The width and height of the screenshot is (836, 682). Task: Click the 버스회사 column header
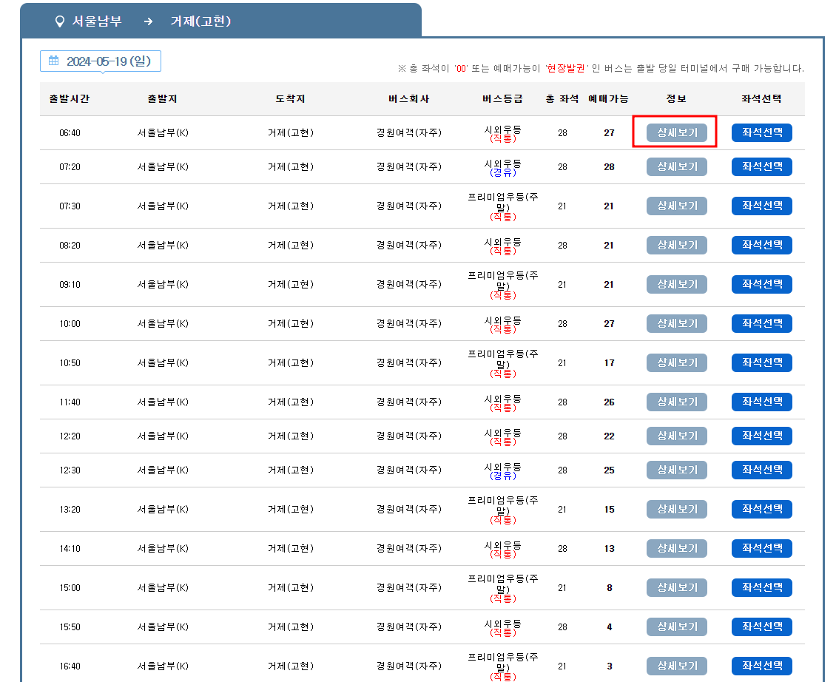409,98
